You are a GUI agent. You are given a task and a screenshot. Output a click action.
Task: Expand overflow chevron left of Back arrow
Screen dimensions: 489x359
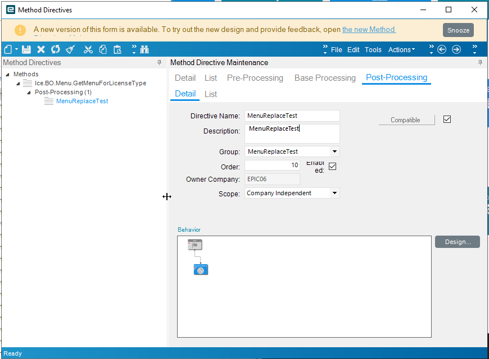pos(431,49)
